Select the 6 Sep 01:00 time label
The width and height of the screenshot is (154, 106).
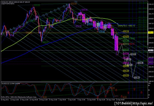[x=72, y=100]
